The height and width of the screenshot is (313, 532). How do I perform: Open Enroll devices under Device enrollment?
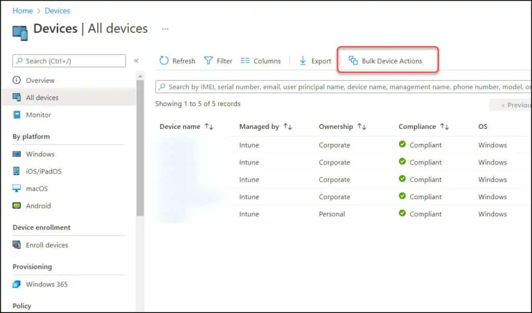pyautogui.click(x=69, y=245)
